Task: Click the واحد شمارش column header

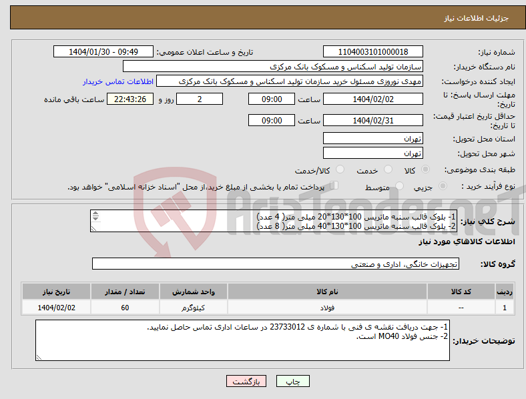Action: click(x=193, y=292)
